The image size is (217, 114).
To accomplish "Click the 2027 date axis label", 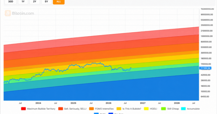I will coord(143,103).
